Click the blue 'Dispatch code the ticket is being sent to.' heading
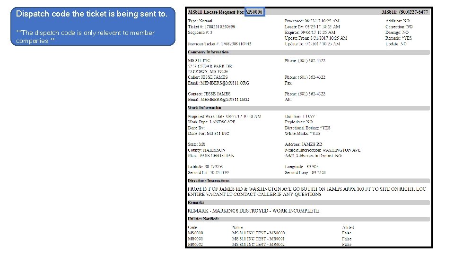Viewport: 454px width, 255px height. (x=91, y=14)
